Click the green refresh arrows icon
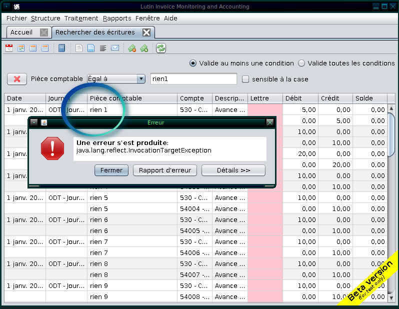Screen dimensions: 399x309 click(x=161, y=48)
